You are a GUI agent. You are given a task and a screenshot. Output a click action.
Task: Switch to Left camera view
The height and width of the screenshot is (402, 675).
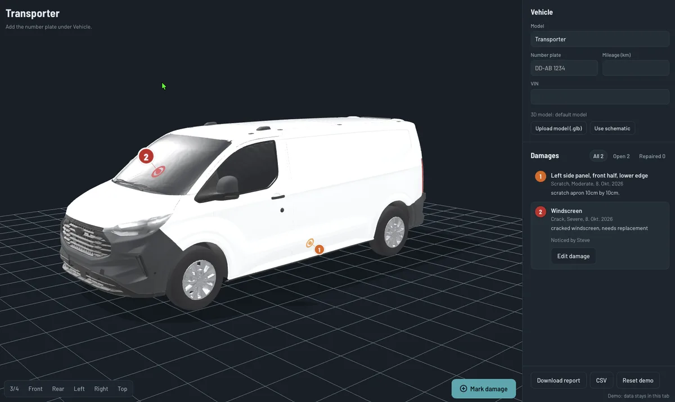pos(79,389)
